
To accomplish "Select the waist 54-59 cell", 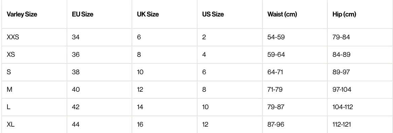I will (276, 37).
